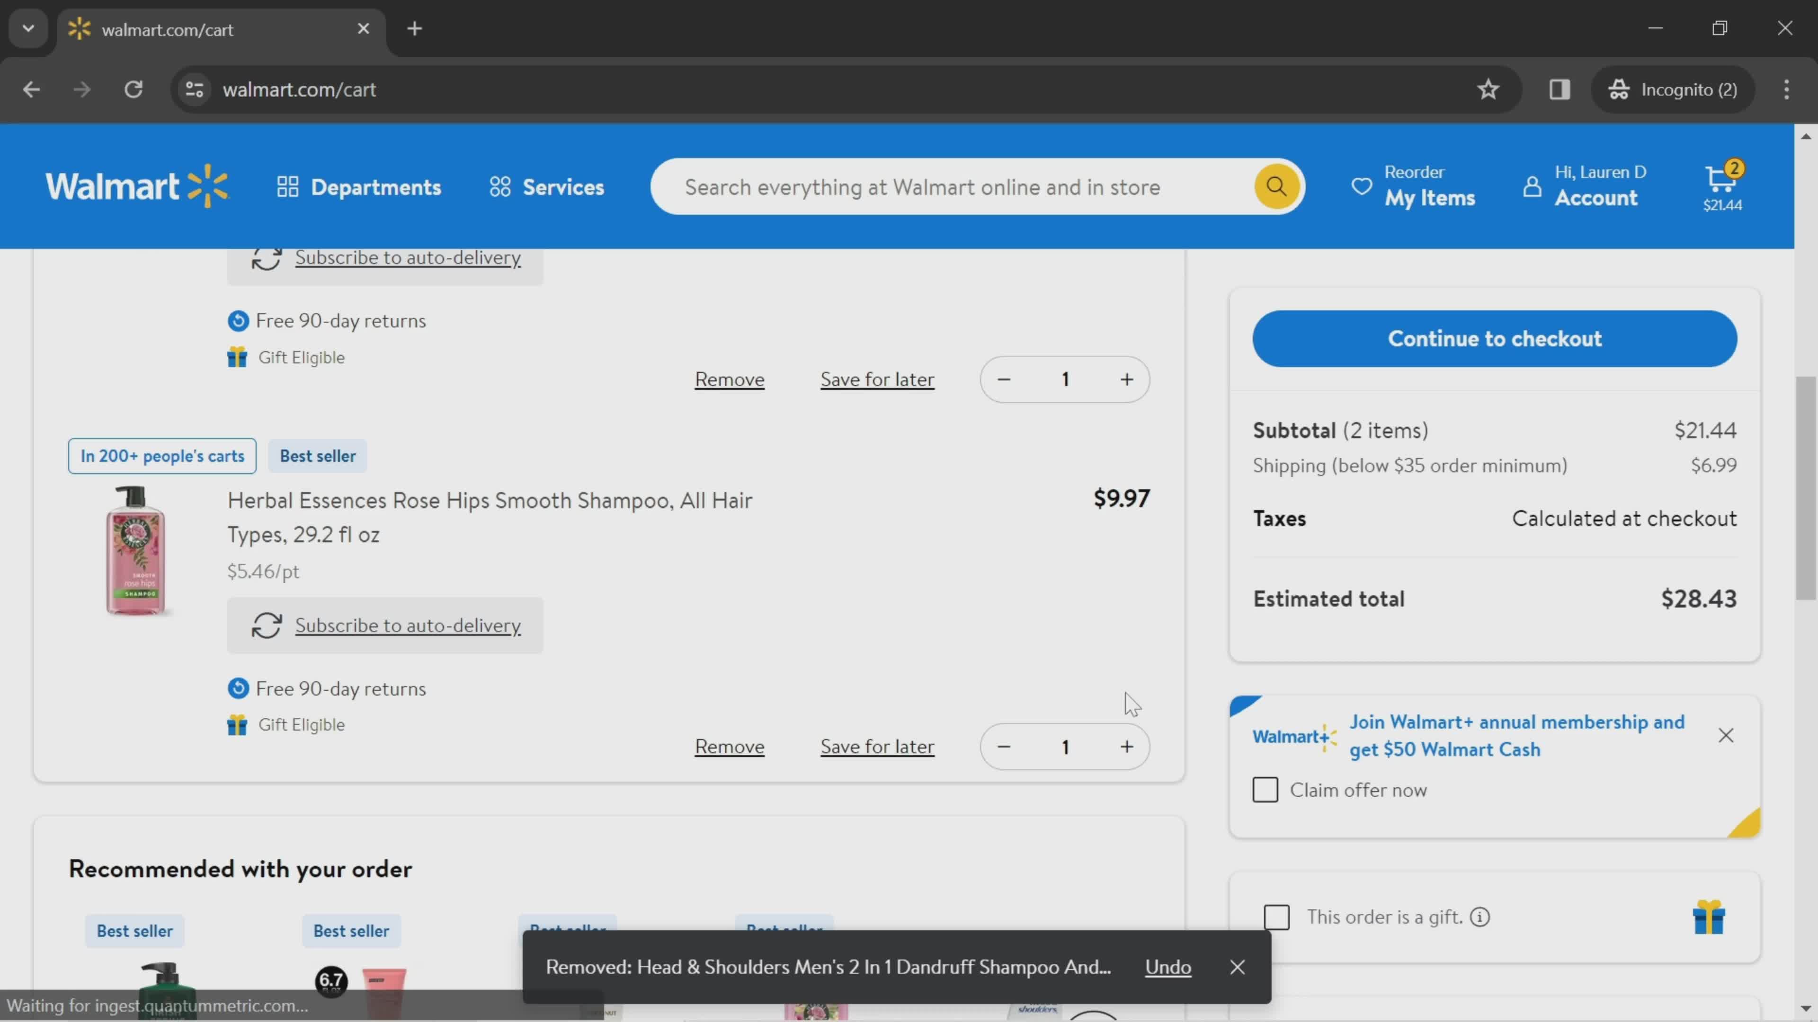The width and height of the screenshot is (1818, 1022).
Task: Click the Best seller badge on Herbal Essences
Action: [318, 456]
